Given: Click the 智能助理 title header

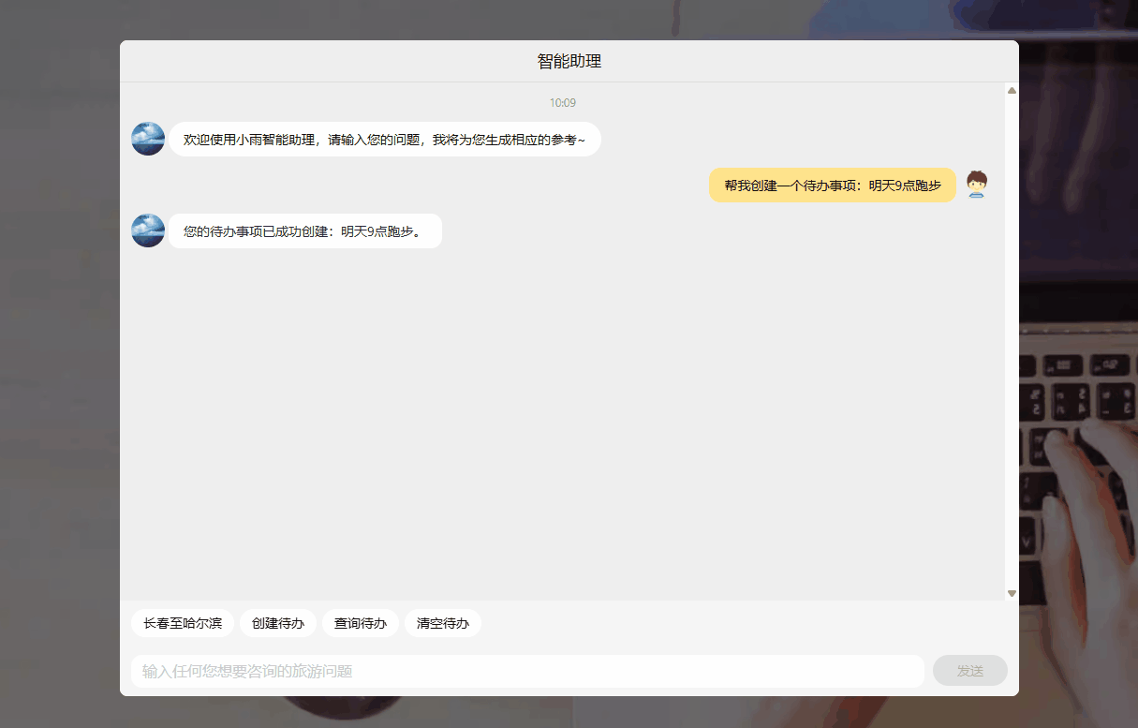Looking at the screenshot, I should point(569,62).
